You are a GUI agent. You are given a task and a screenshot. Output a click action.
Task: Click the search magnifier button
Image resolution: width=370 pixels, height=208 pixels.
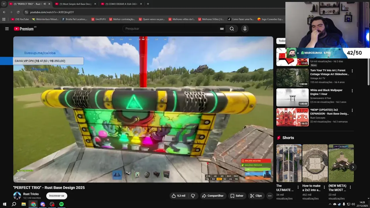tap(232, 29)
